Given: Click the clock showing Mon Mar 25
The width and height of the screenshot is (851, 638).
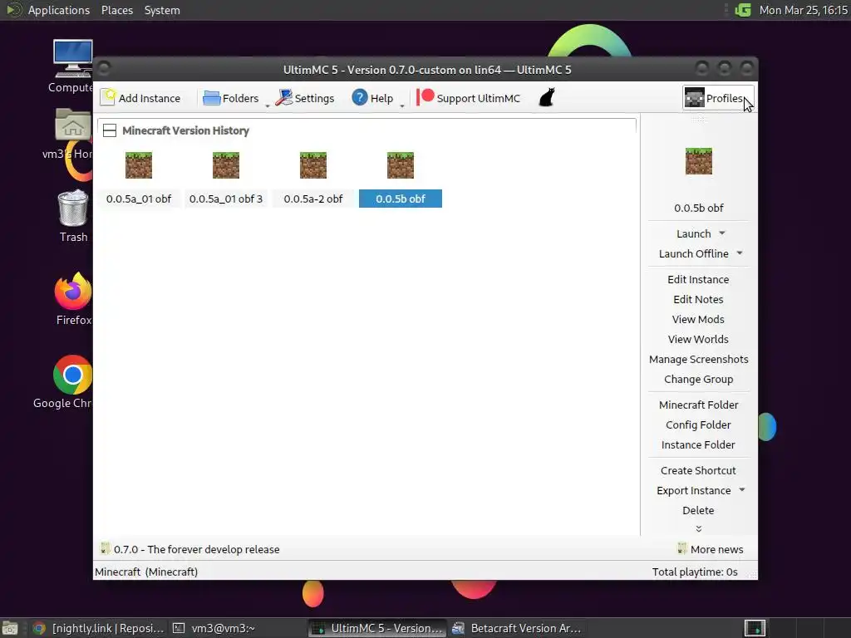Looking at the screenshot, I should [x=804, y=10].
